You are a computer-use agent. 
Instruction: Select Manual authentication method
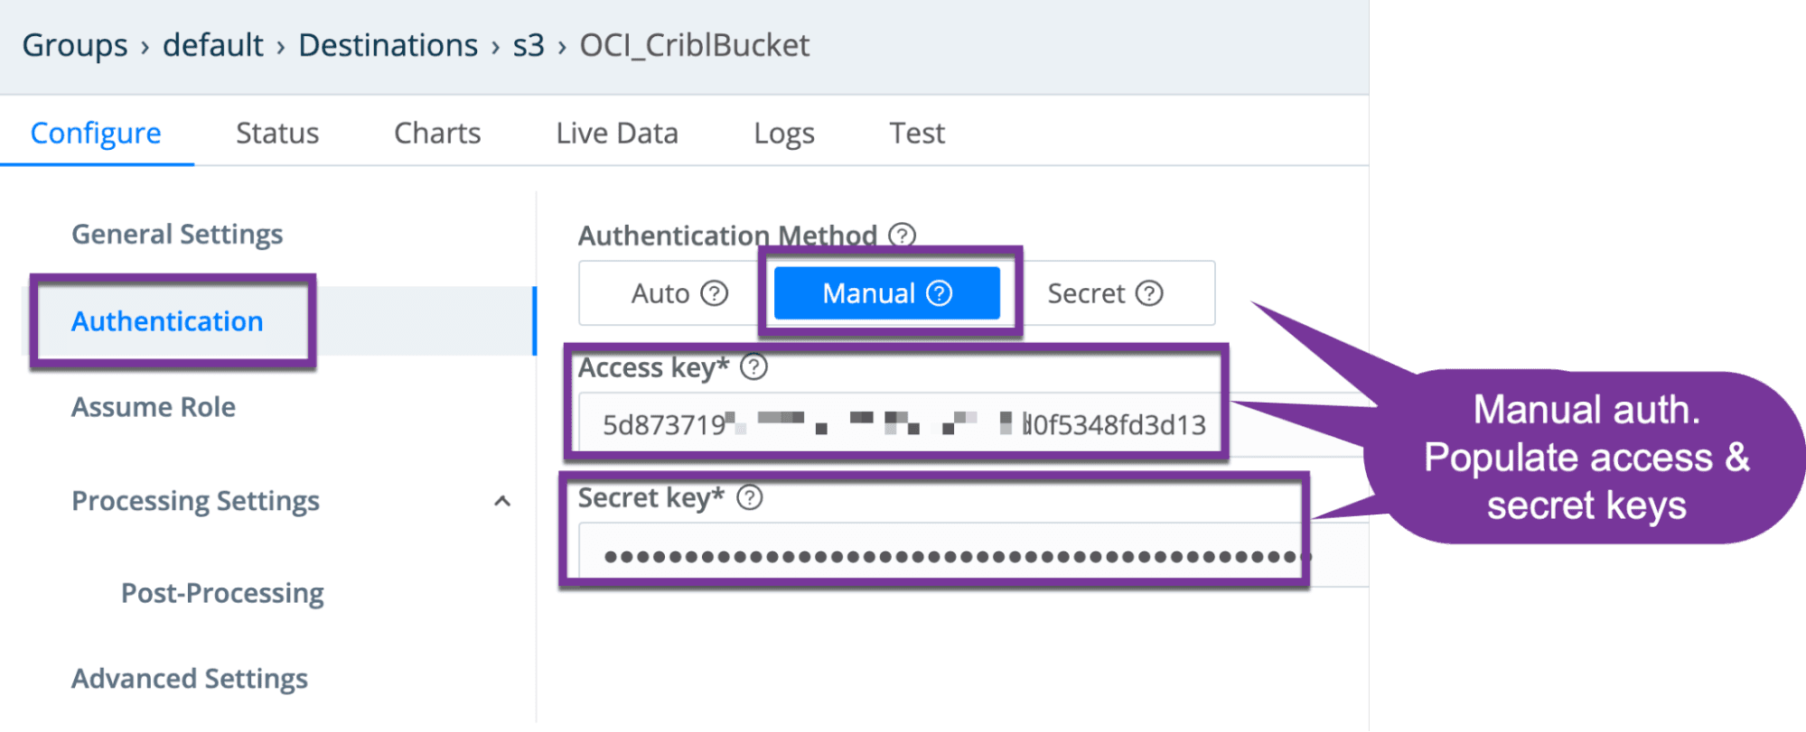point(869,293)
